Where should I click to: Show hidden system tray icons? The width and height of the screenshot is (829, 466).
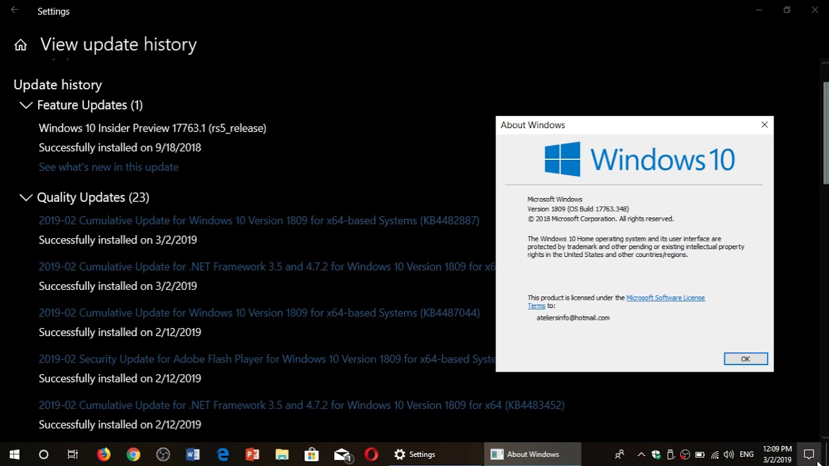pos(641,454)
